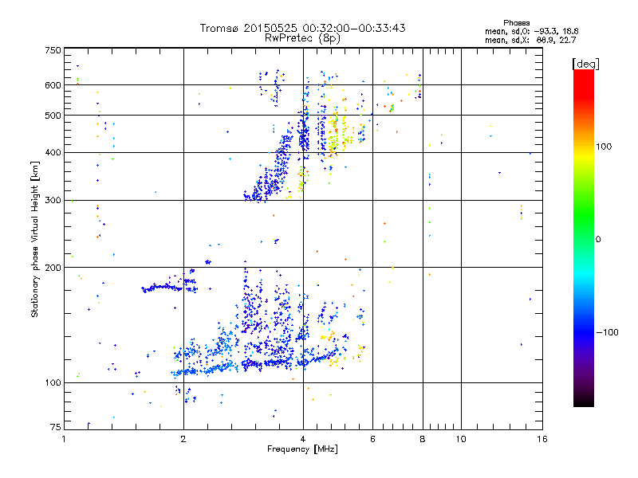
Task: Click the colorbar tick label '0'
Action: 598,240
